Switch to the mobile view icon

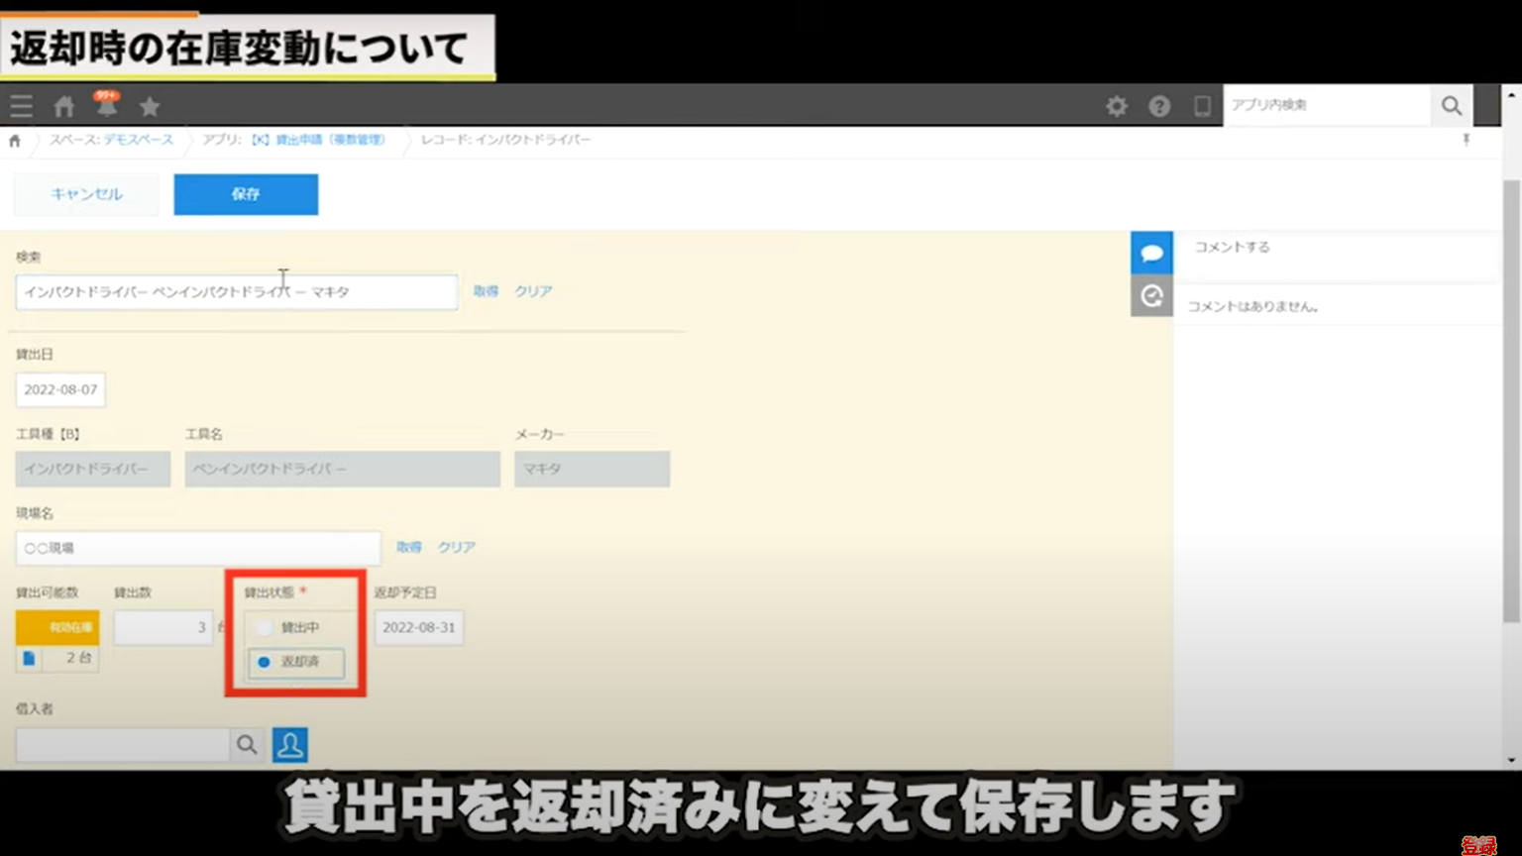pyautogui.click(x=1202, y=106)
